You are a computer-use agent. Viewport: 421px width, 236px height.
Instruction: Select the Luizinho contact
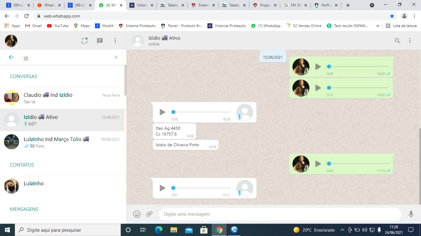pos(62,186)
